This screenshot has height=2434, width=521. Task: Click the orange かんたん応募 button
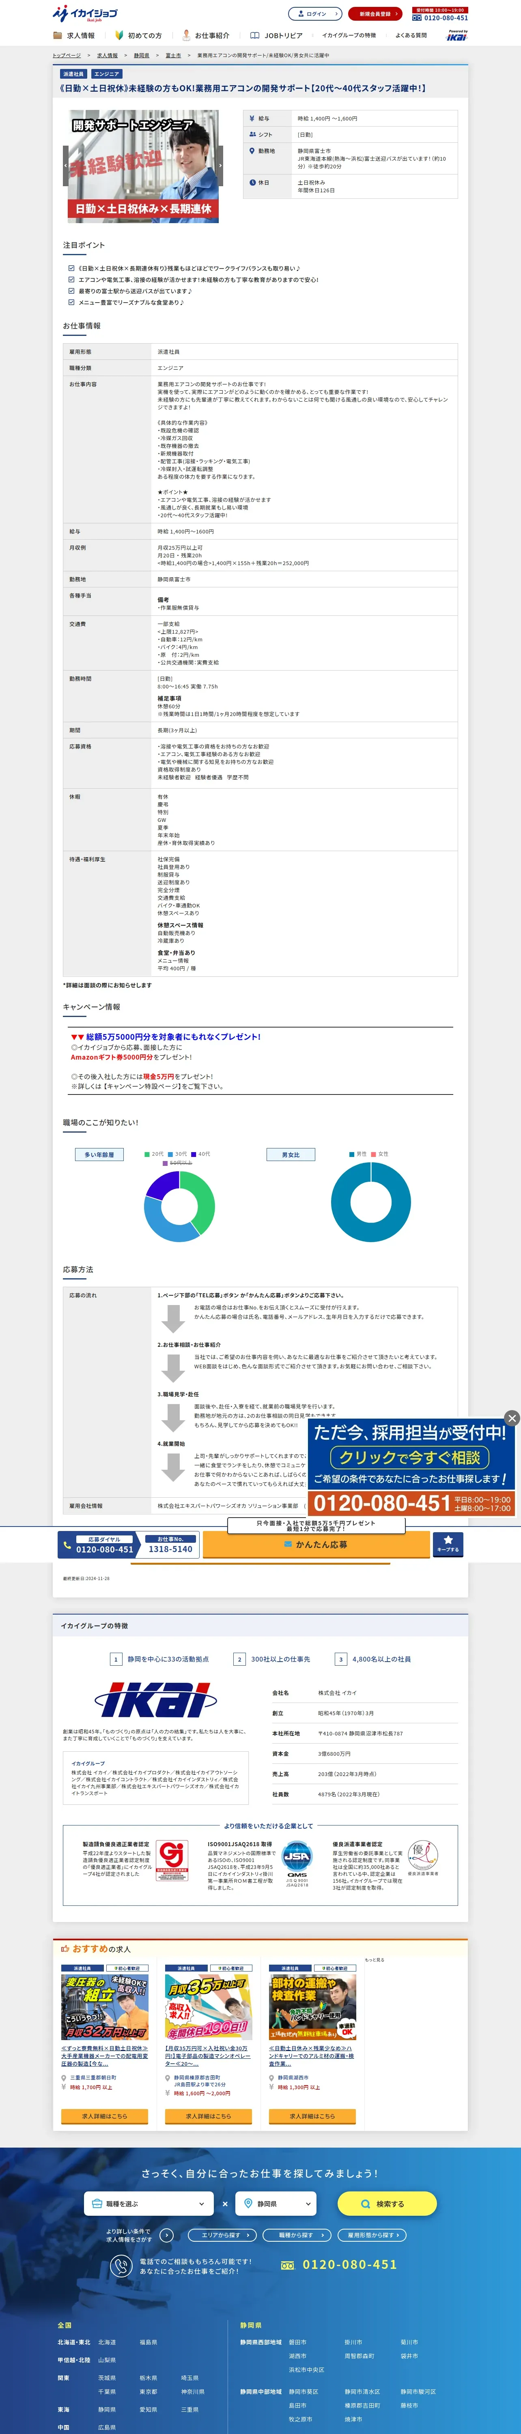tap(316, 1545)
